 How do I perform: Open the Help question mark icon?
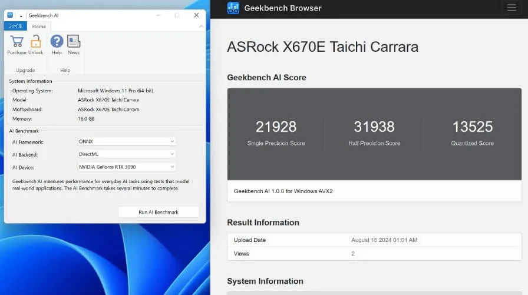pos(57,41)
